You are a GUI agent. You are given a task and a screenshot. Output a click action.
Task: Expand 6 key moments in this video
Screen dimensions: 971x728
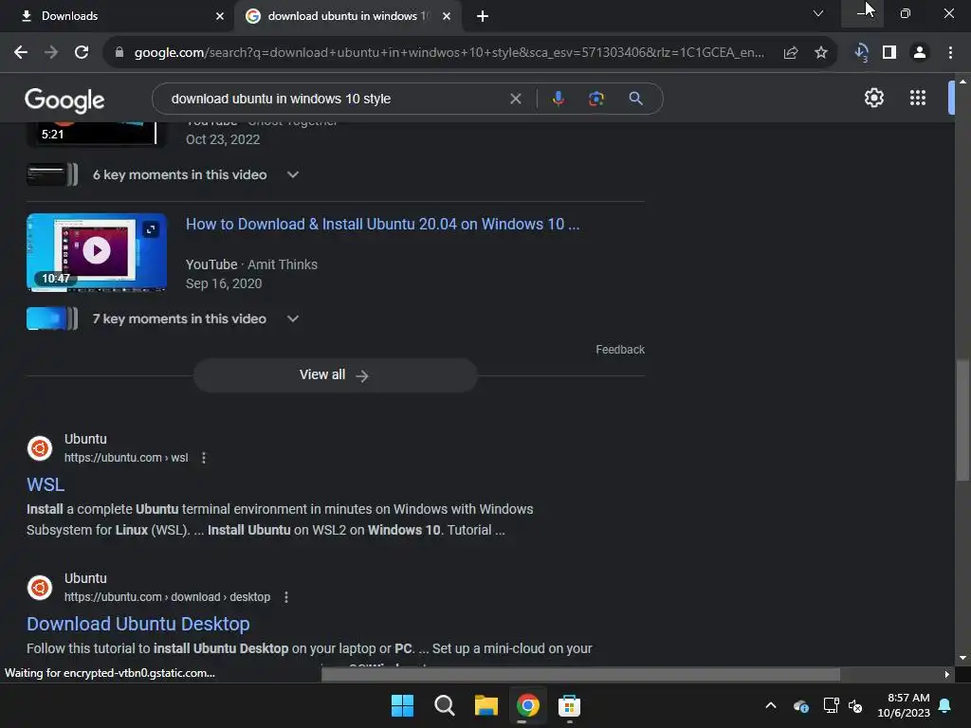pos(293,174)
